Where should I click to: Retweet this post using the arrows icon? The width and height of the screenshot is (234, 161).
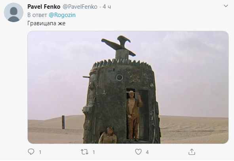(x=84, y=152)
